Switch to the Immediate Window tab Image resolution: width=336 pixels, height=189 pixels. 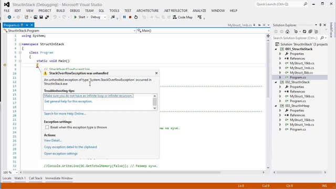coord(59,178)
